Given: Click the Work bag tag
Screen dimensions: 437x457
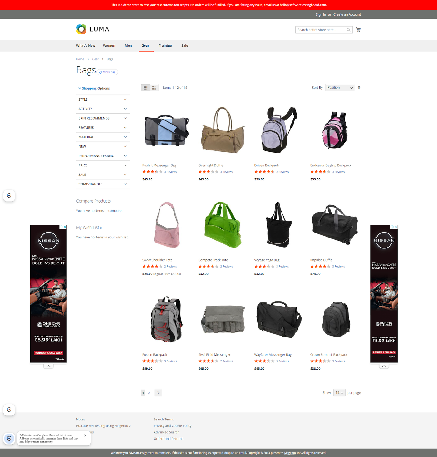Looking at the screenshot, I should point(107,72).
